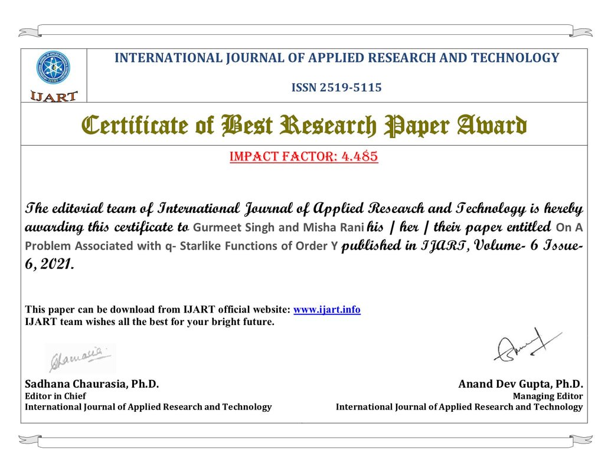Viewport: 611px width, 472px height.
Task: Click Anand Dev Gupta's signature image
Action: 528,345
